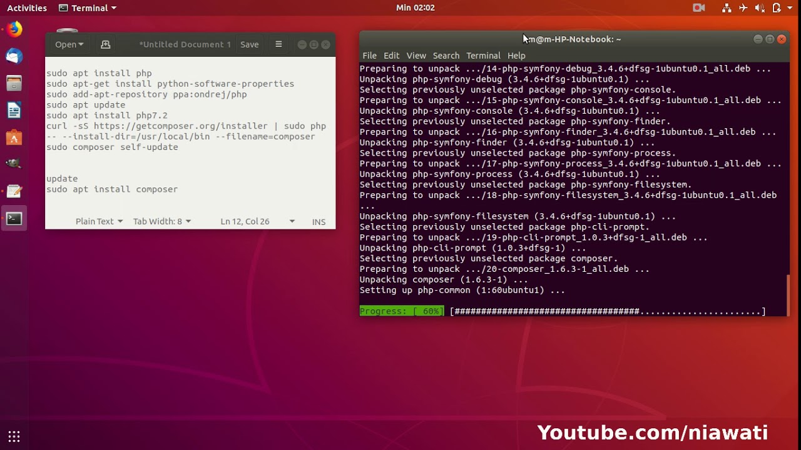Click the 'sudo apt-get install python-software-properties' line
The image size is (801, 450).
tap(170, 84)
